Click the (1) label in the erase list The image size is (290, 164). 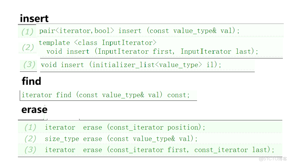(30, 127)
